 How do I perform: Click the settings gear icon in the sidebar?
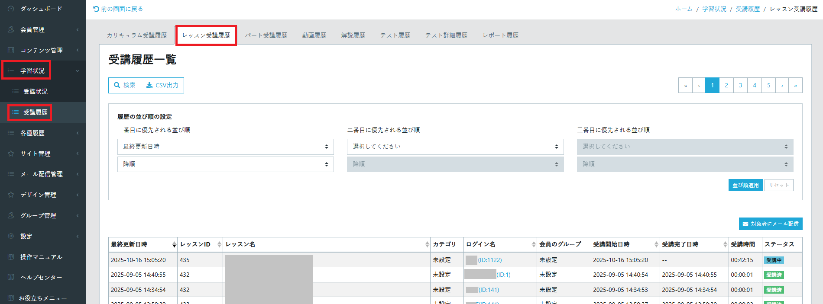point(11,236)
